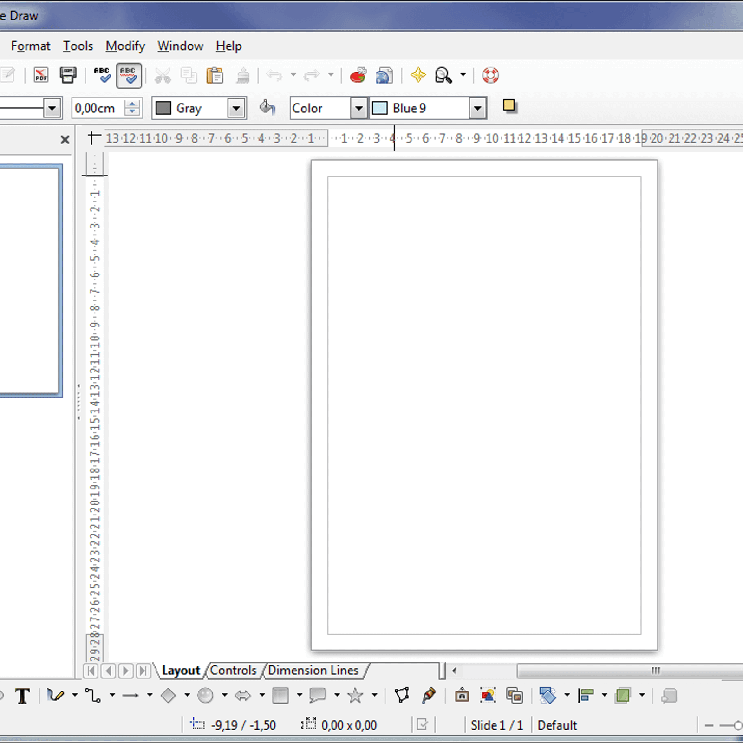Toggle AutoSpellcheck button
743x743 pixels.
pos(129,75)
